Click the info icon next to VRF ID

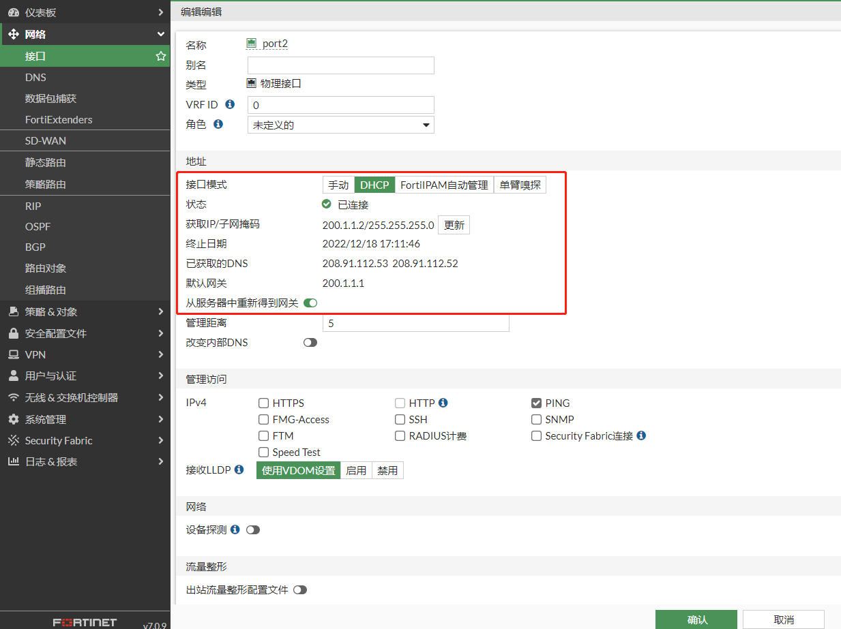pos(230,104)
